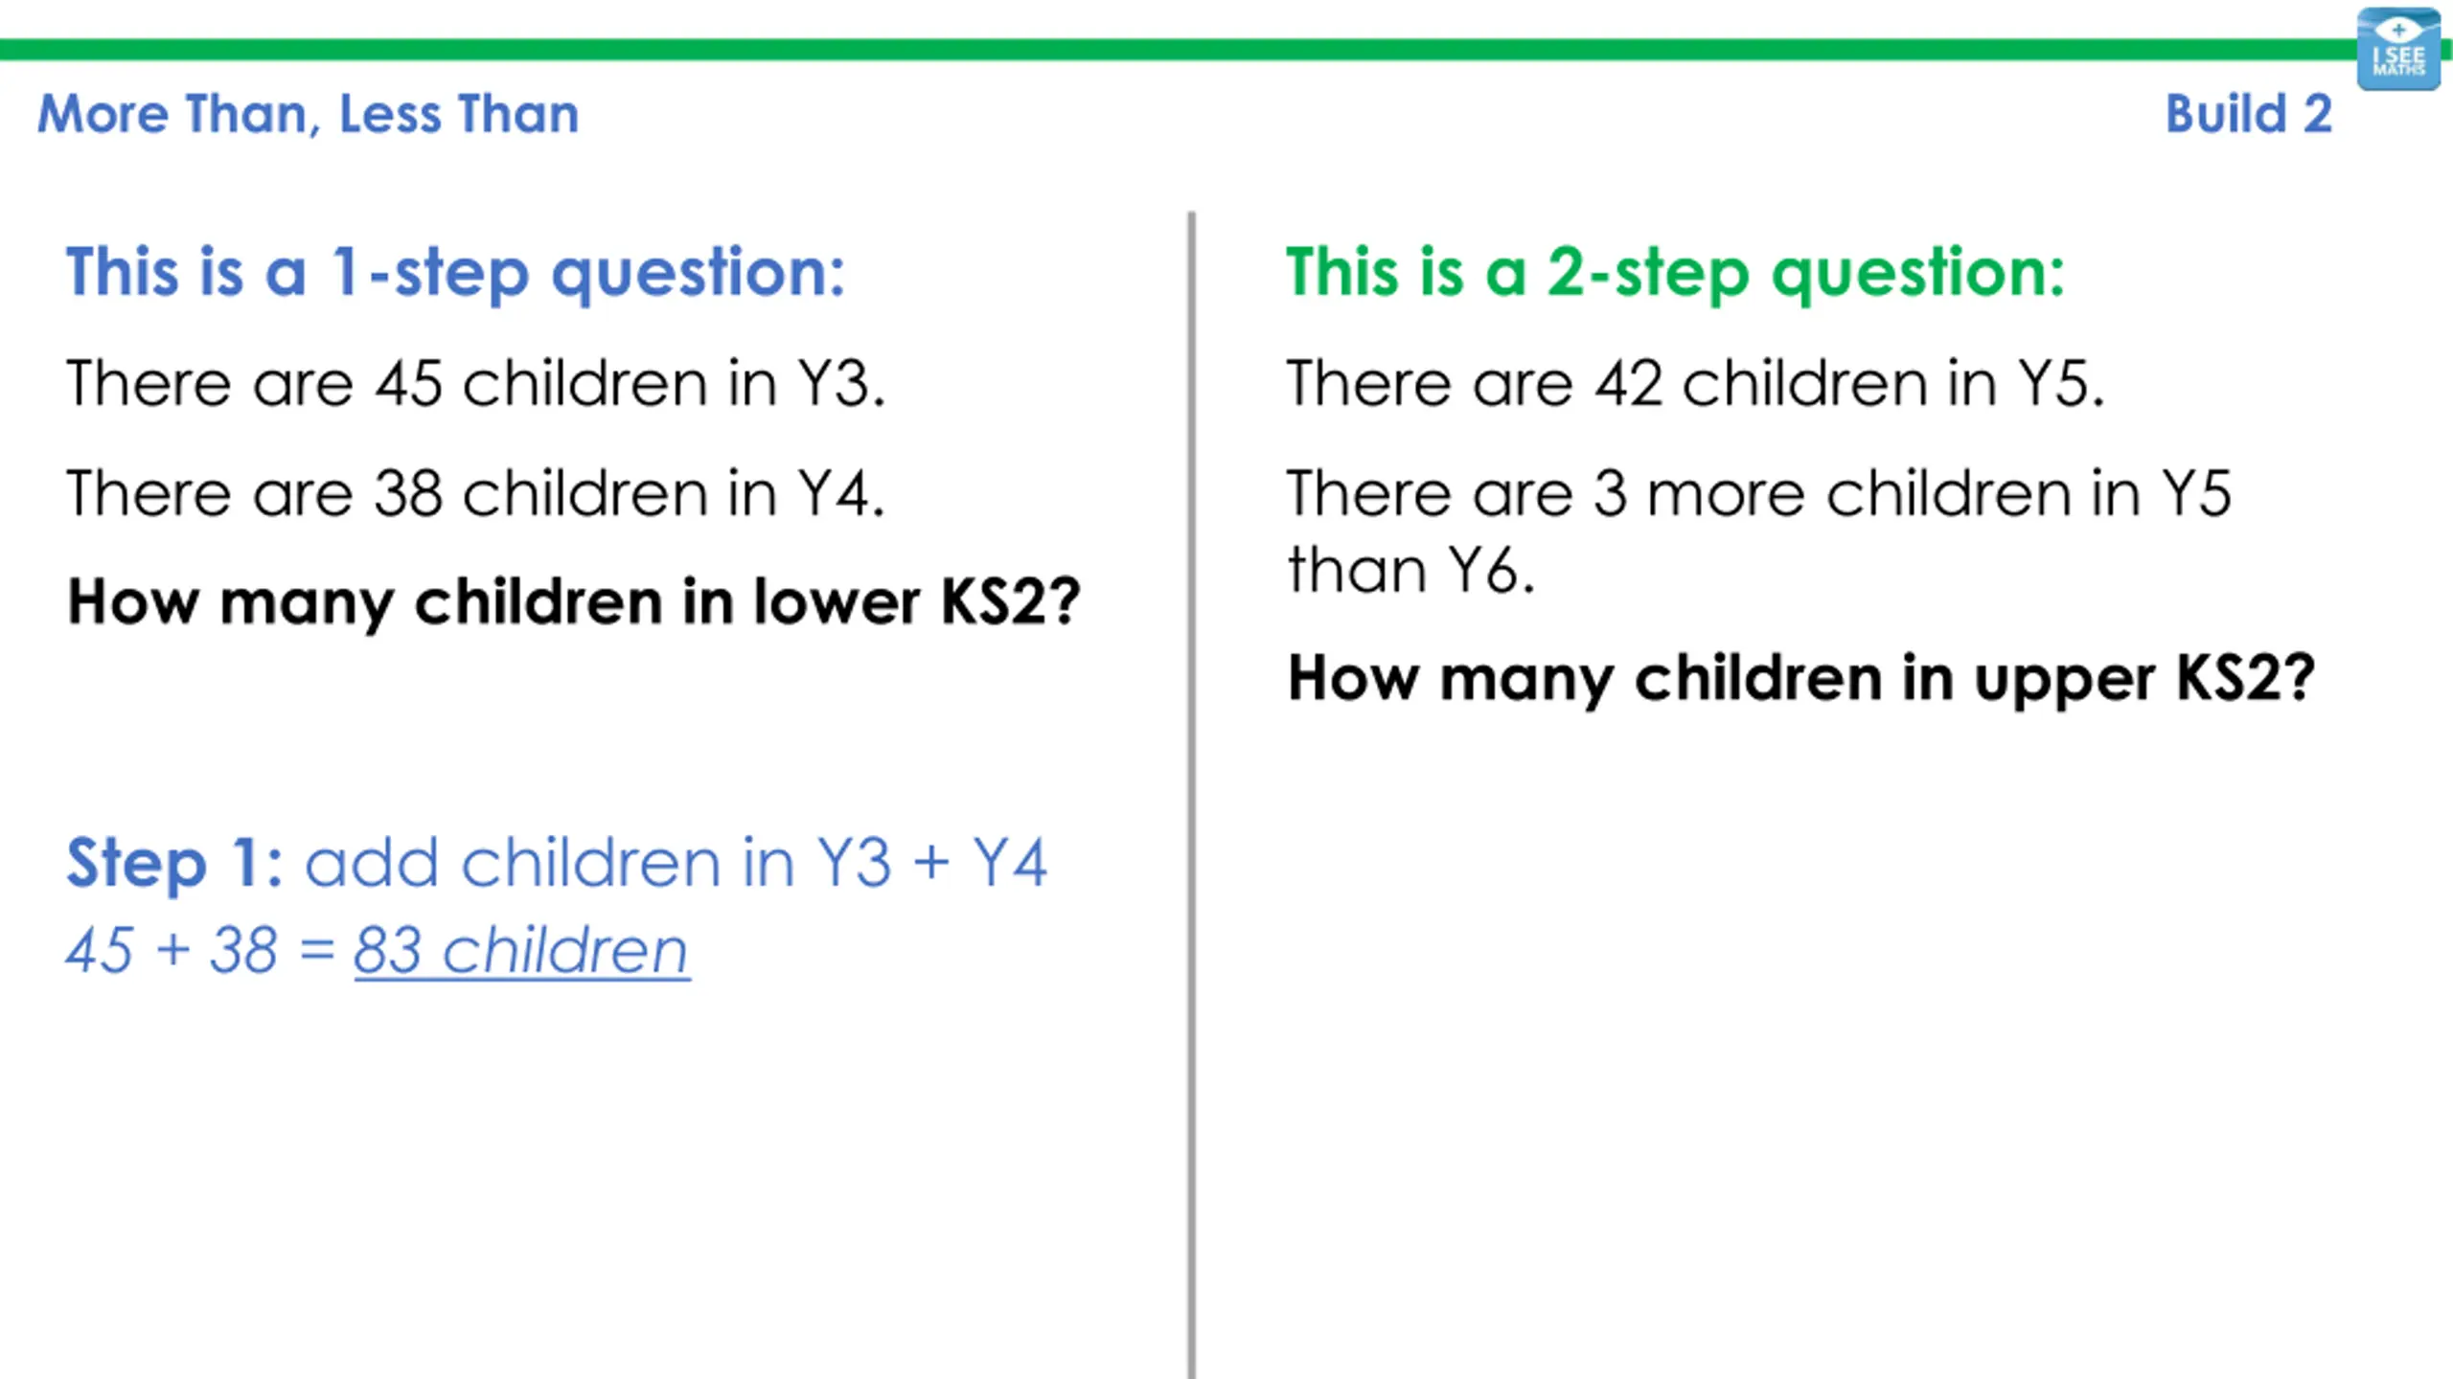The image size is (2453, 1379).
Task: Click the underlined '83 children' answer
Action: (521, 951)
